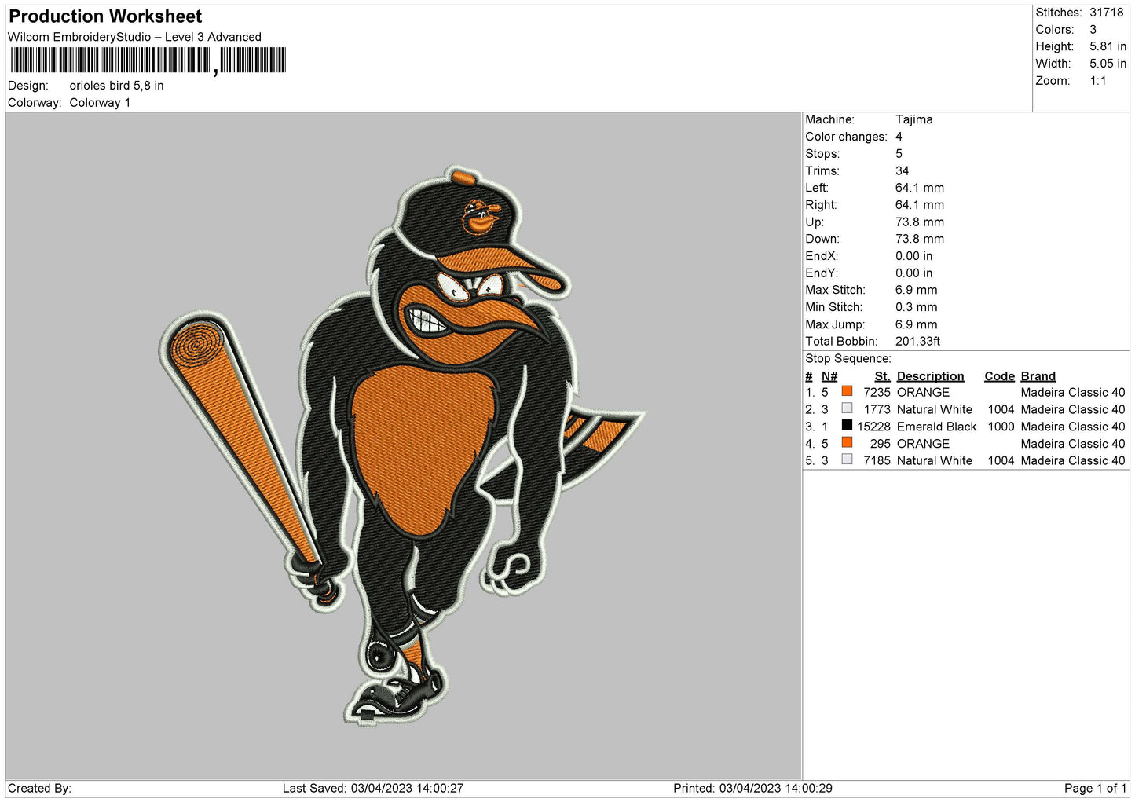Click the trims value '34'
Viewport: 1135px width, 802px height.
pos(902,171)
